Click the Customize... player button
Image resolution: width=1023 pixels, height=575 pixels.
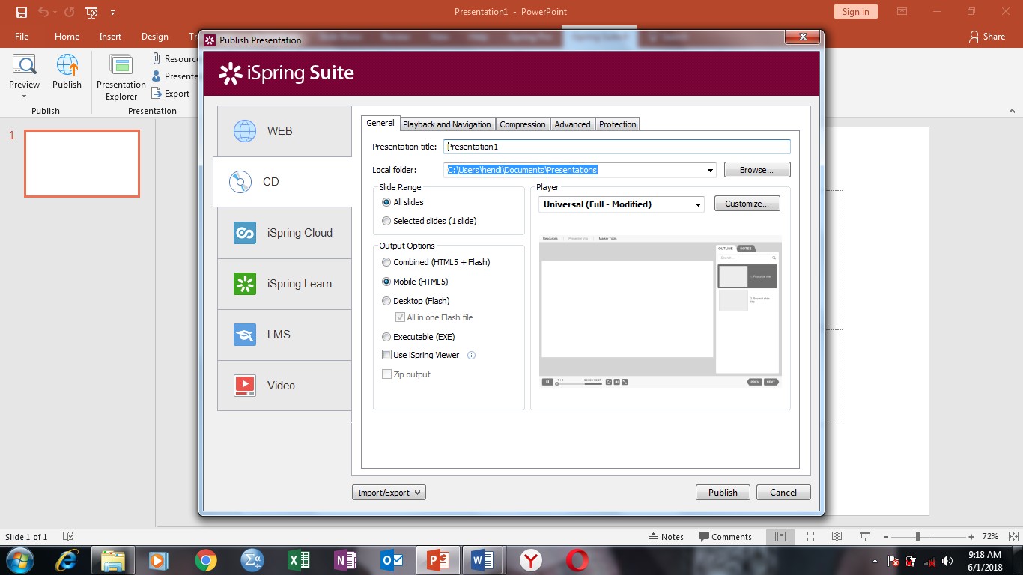(747, 204)
